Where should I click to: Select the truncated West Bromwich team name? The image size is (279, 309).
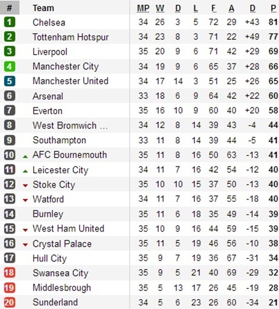coord(70,125)
